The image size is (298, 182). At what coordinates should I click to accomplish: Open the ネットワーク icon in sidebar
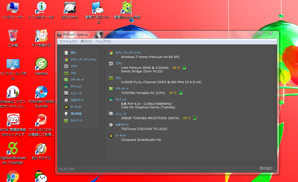coord(66,120)
